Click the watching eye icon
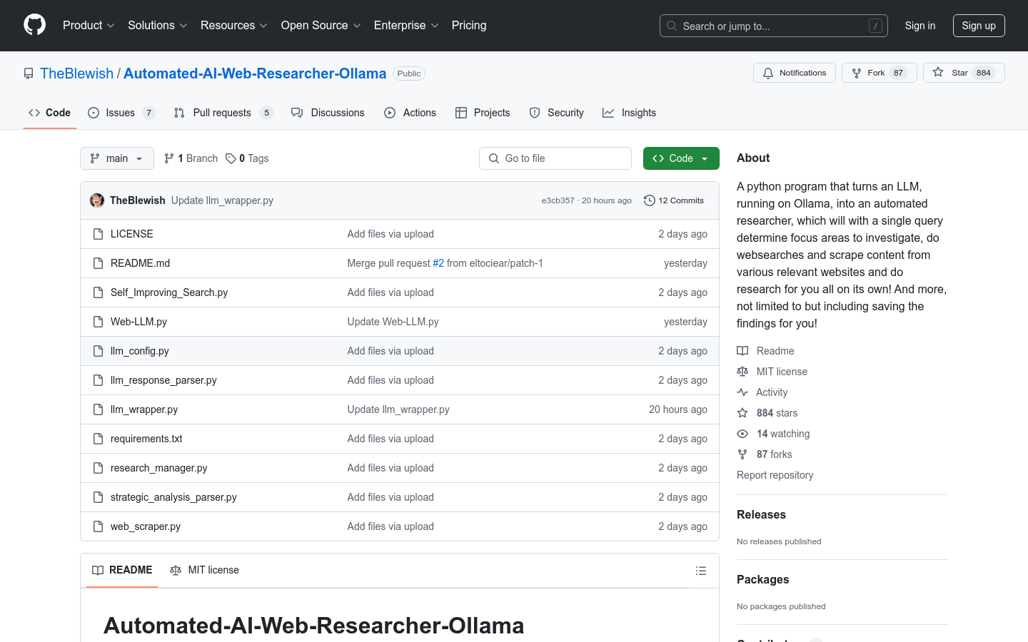1028x642 pixels. 742,433
